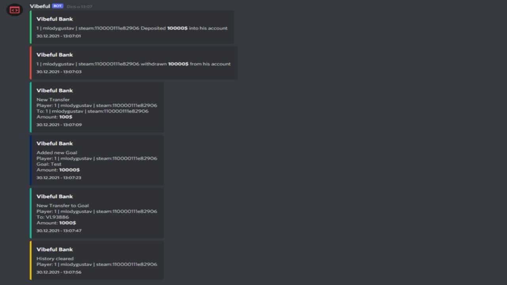Click the 'Amount: 100$' line
507x285 pixels.
pyautogui.click(x=54, y=117)
